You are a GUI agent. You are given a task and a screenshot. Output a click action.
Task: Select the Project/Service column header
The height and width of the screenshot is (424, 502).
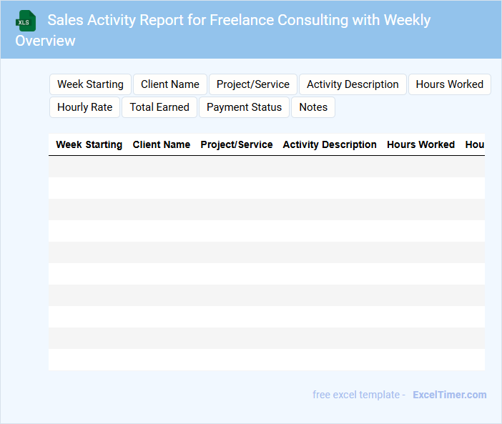pyautogui.click(x=237, y=144)
